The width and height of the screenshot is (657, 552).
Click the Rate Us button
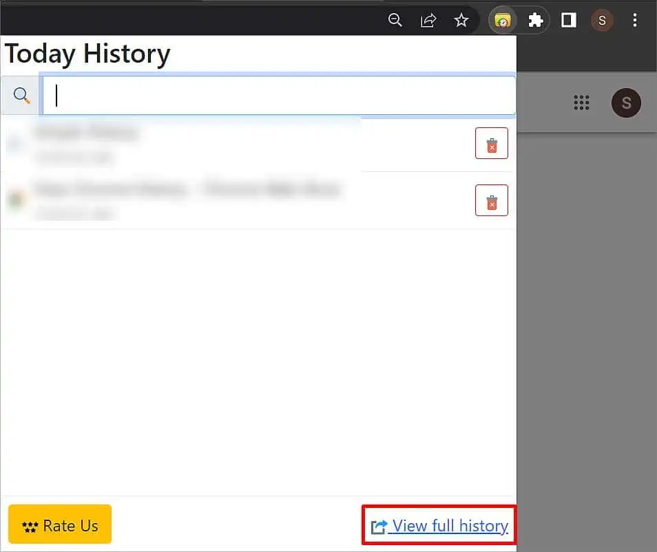pos(60,524)
